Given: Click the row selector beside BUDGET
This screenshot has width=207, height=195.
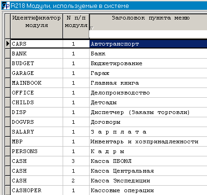Looking at the screenshot, I should (x=8, y=63).
